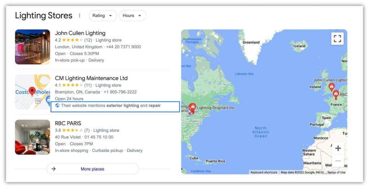Click the More places button

(93, 169)
